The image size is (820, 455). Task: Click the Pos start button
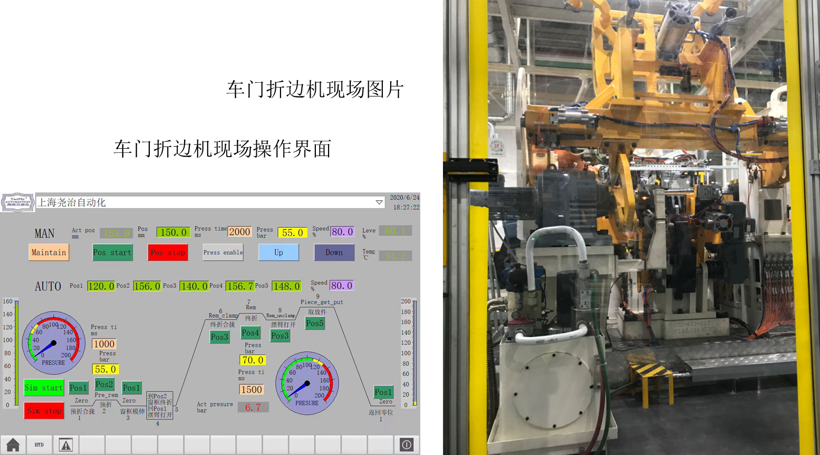[x=112, y=253]
